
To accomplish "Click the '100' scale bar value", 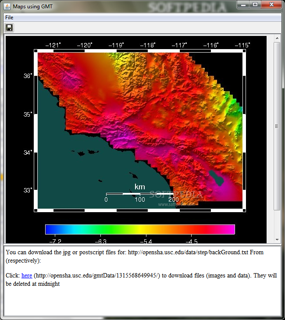I will [140, 199].
